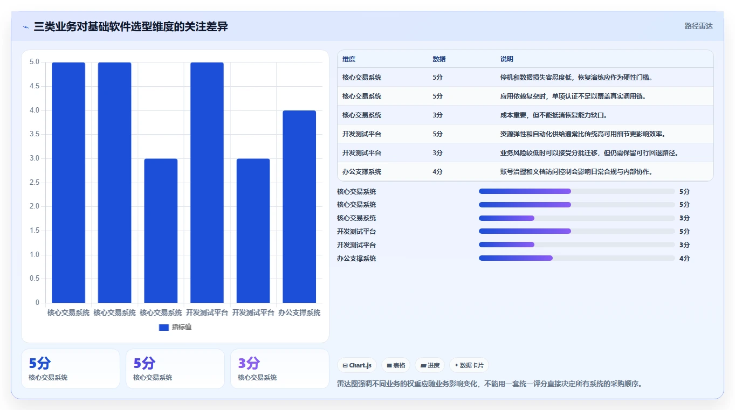
Task: Click the 开发测试平台 progress bar showing 3分
Action: click(577, 245)
